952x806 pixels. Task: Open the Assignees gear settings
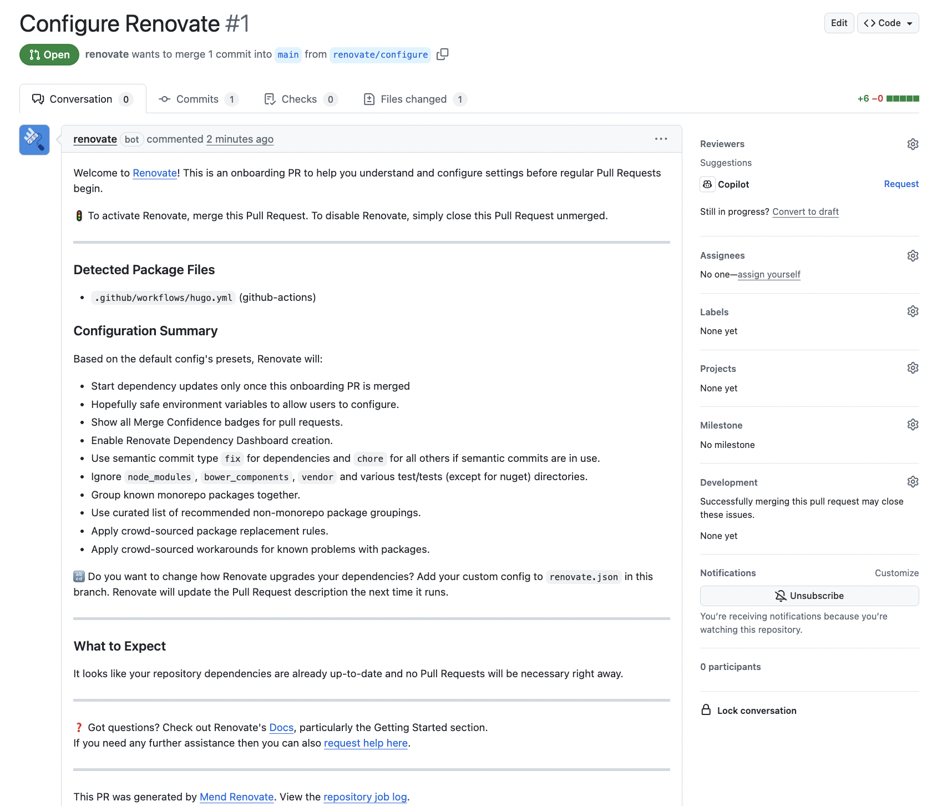(x=913, y=256)
